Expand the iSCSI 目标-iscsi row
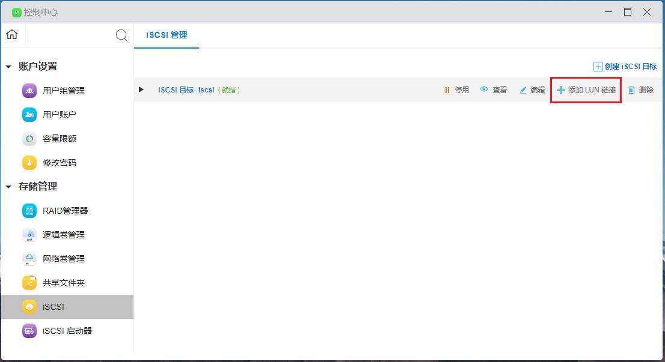The image size is (665, 362). coord(141,89)
